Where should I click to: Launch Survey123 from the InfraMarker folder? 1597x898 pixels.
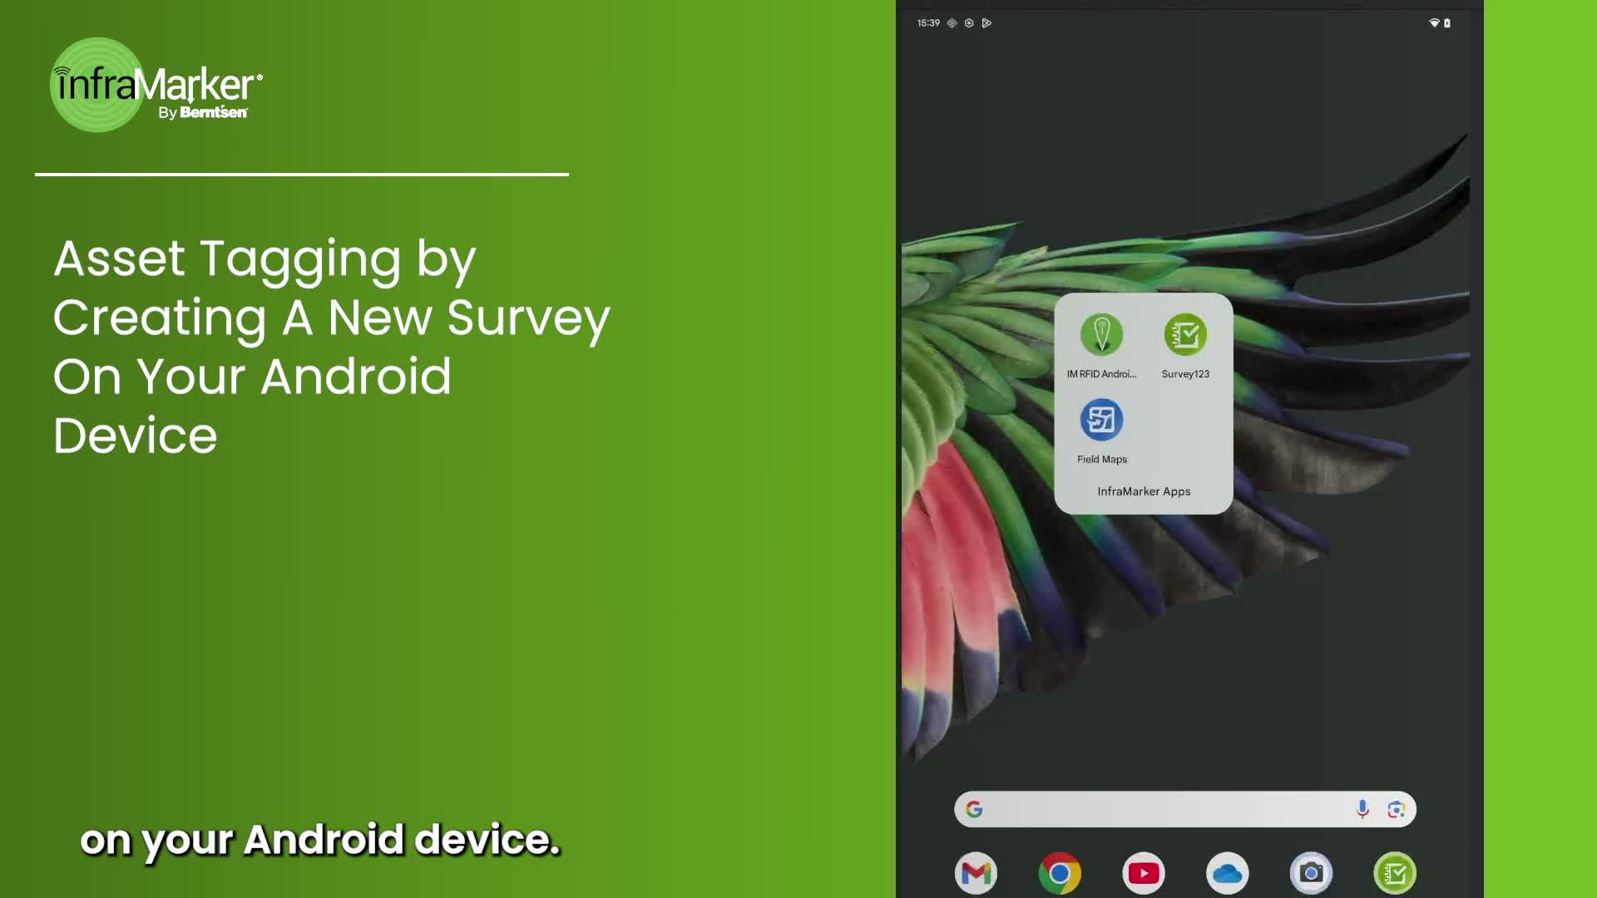(x=1185, y=335)
